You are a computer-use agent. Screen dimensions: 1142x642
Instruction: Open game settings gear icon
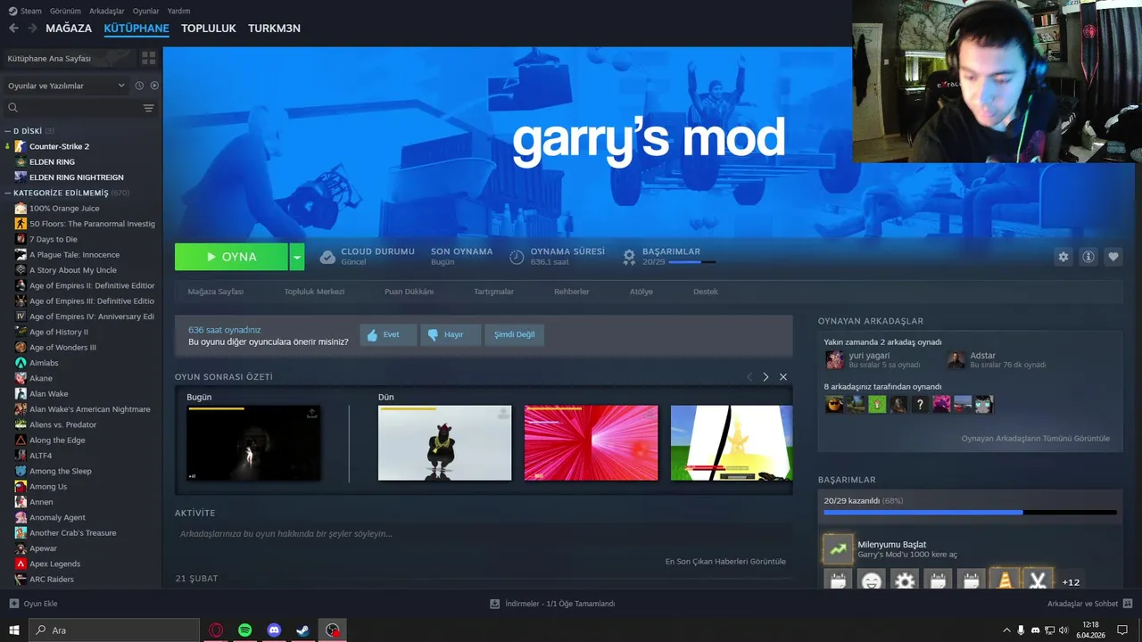point(1063,257)
